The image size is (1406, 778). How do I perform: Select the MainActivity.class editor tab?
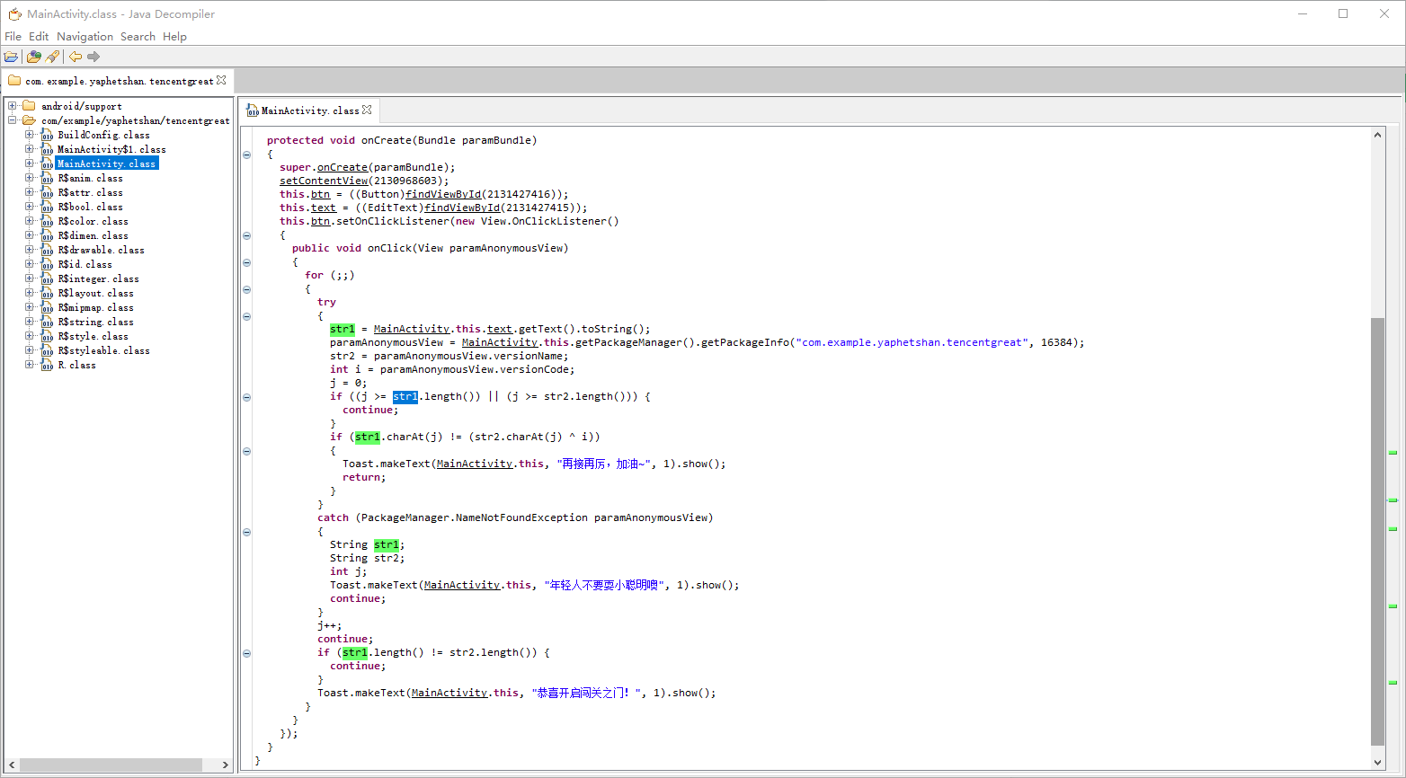coord(309,111)
